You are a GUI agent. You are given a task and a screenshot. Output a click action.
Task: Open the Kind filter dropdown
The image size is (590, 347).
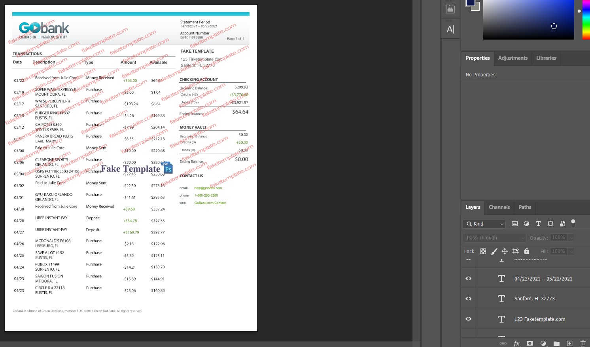[484, 224]
